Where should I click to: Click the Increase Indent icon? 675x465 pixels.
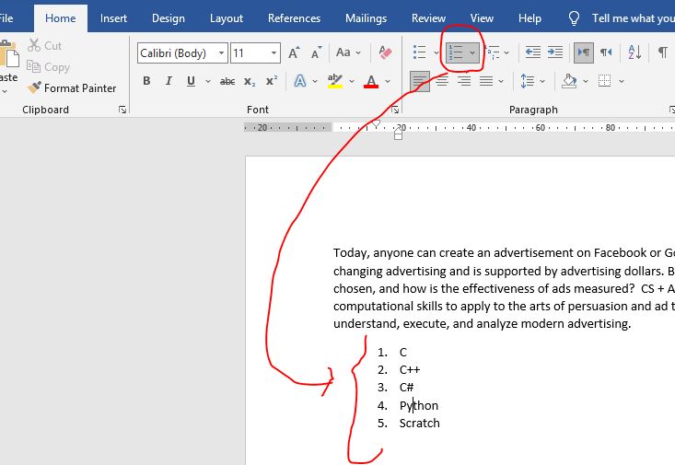pyautogui.click(x=555, y=53)
